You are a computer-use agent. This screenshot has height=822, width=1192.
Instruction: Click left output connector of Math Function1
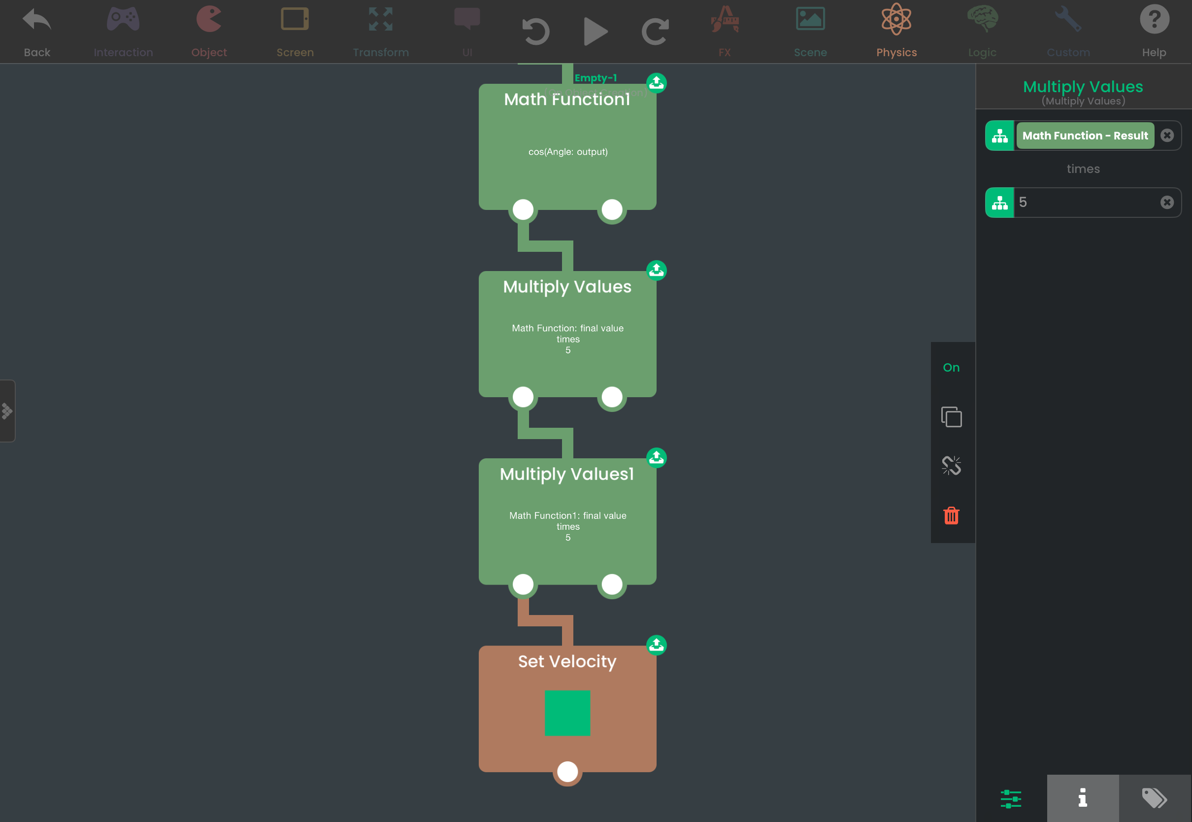point(523,209)
